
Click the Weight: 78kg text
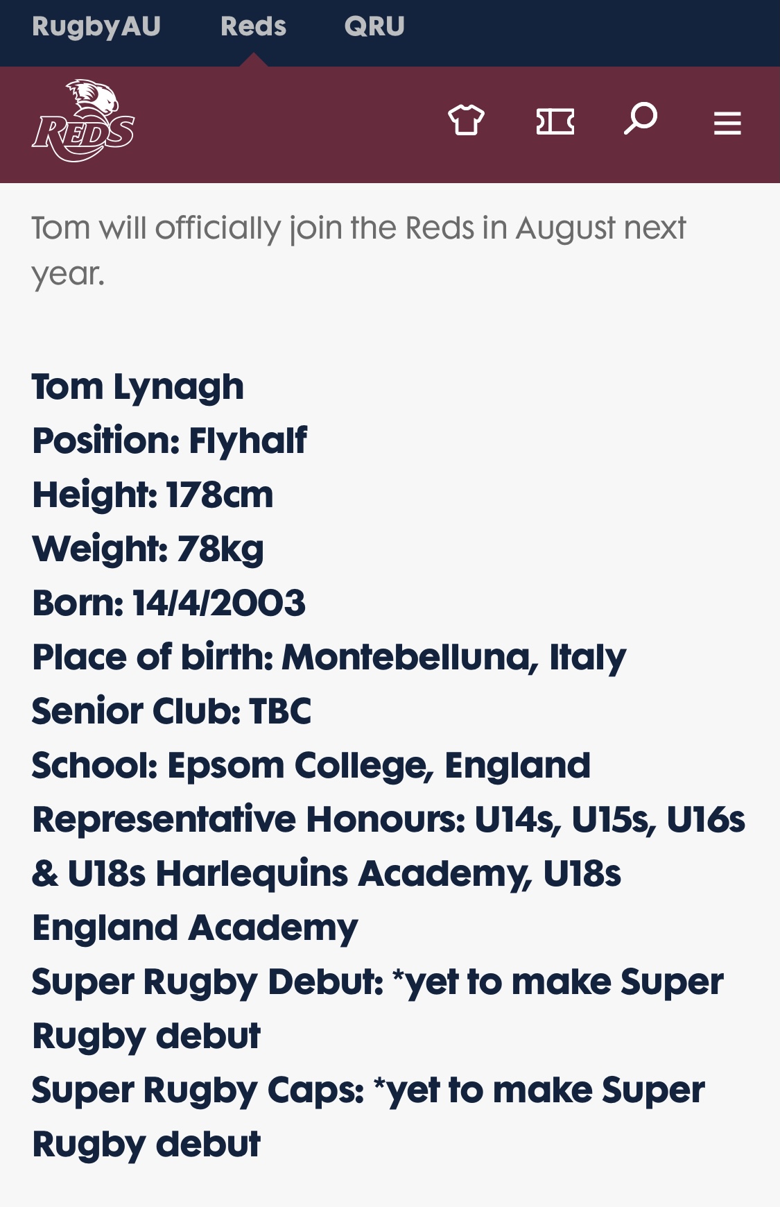pyautogui.click(x=148, y=549)
